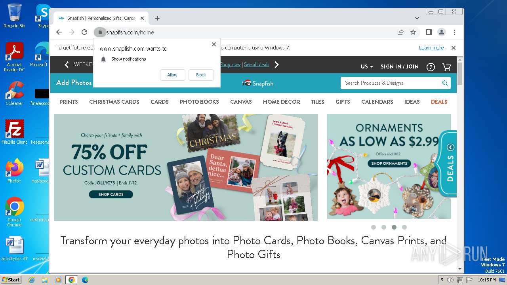507x285 pixels.
Task: Block notifications from snapfish.com
Action: click(201, 75)
